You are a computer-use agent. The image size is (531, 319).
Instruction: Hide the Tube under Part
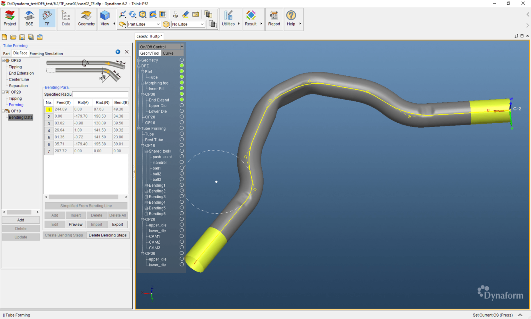182,77
